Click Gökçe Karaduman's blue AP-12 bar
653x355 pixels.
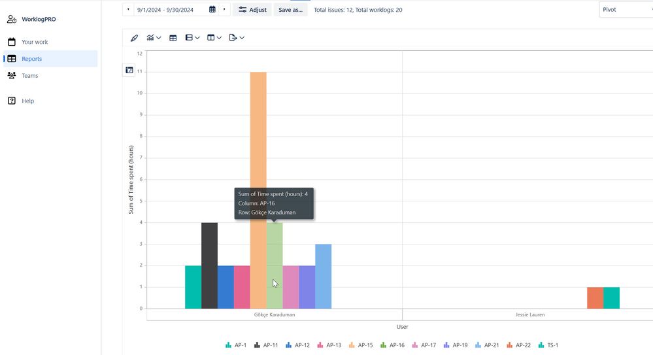226,287
